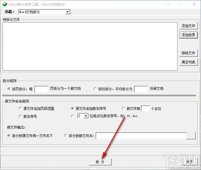201x170 pixels.
Task: Choose 新文件前 characters naming rule
Action: pyautogui.click(x=123, y=109)
